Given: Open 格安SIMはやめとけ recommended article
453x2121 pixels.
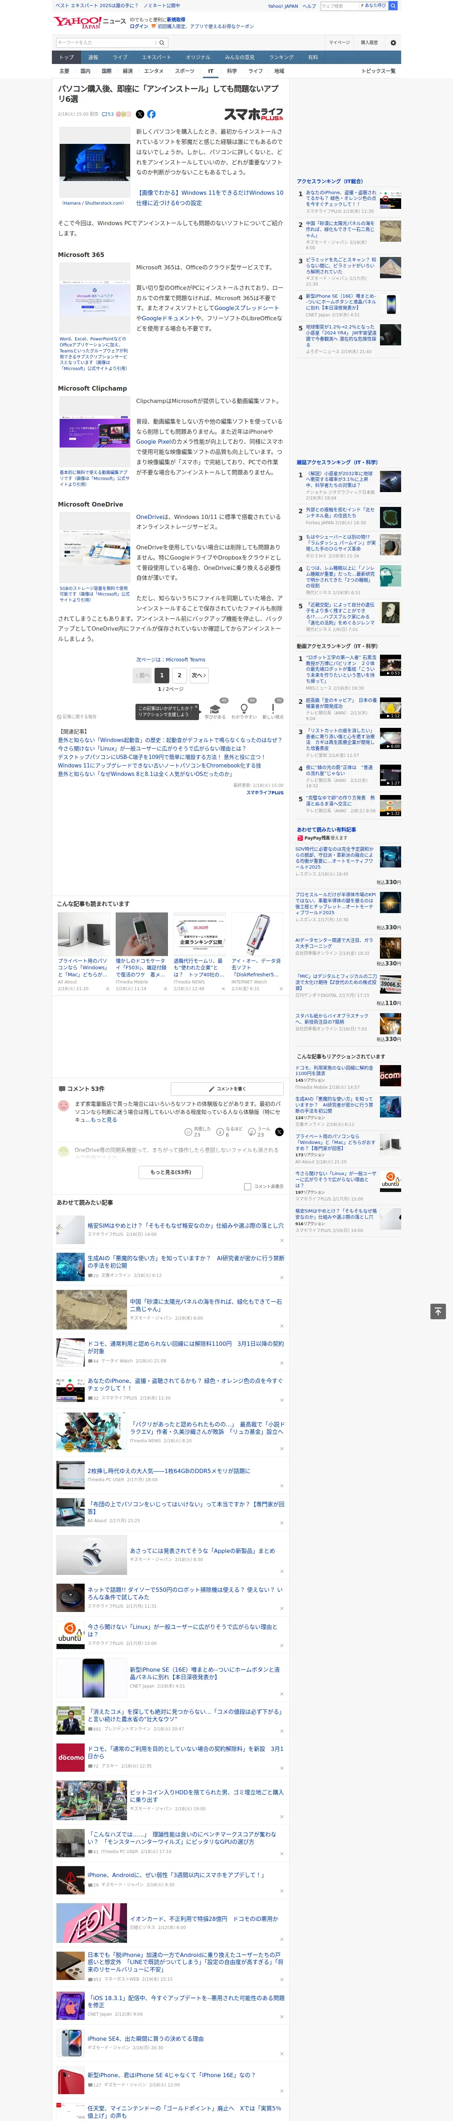Looking at the screenshot, I should [186, 1226].
